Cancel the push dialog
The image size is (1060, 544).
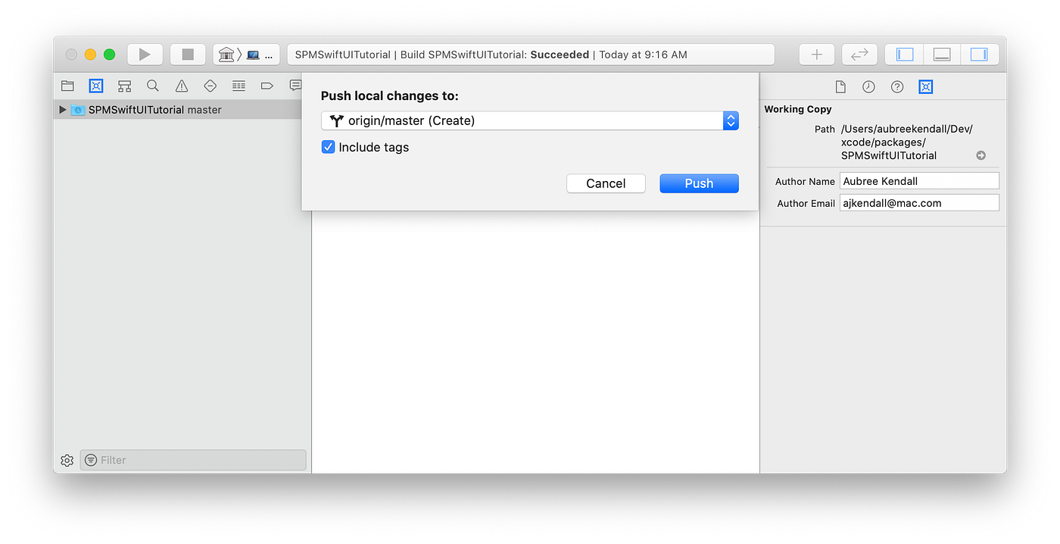click(605, 183)
